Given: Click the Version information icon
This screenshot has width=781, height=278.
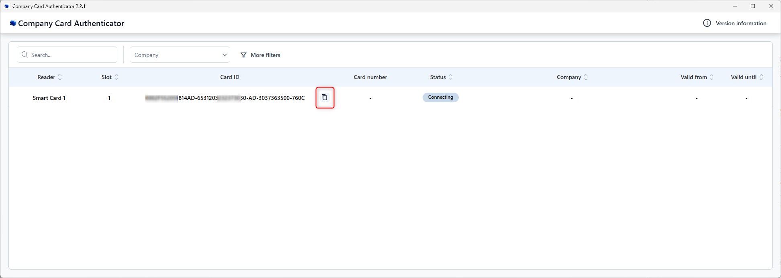Looking at the screenshot, I should coord(707,23).
